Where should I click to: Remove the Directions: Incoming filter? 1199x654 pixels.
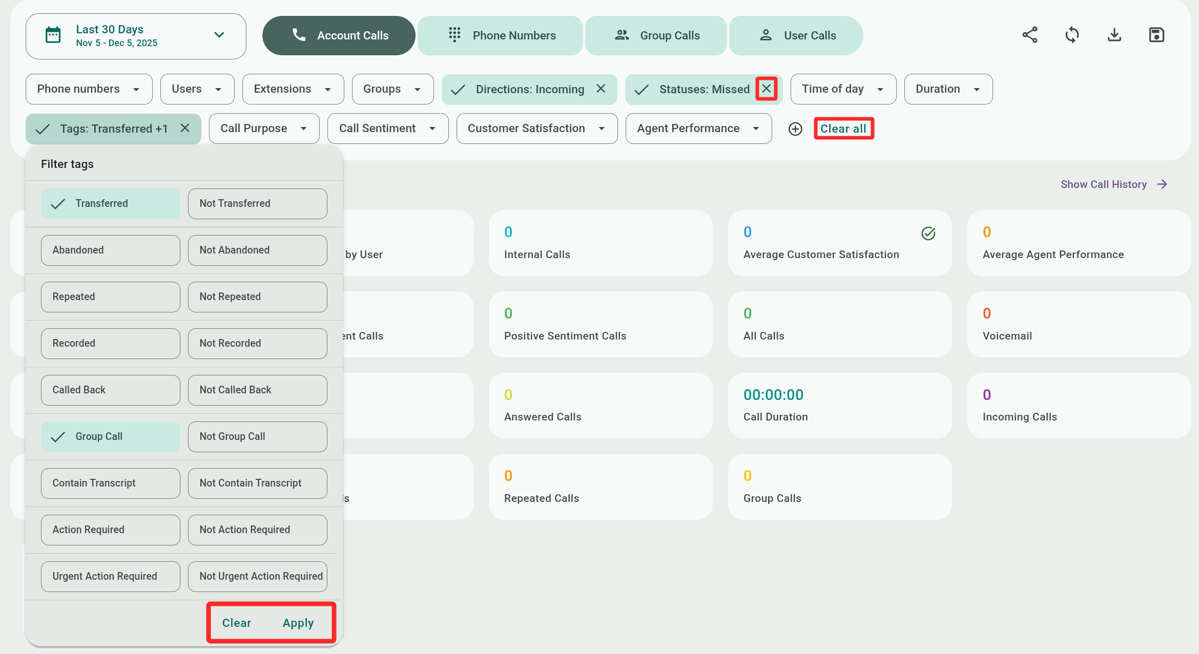[x=601, y=89]
